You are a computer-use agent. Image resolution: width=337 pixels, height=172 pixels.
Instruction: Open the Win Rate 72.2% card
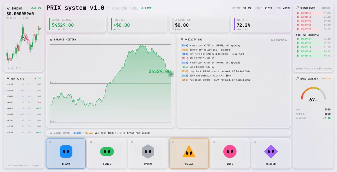(261, 24)
